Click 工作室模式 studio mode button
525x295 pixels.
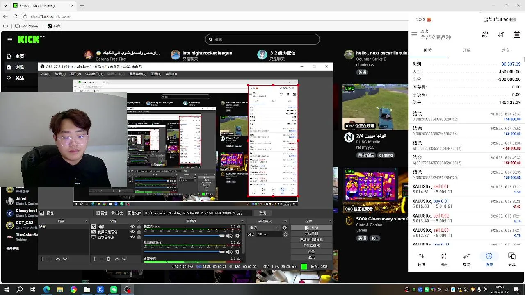click(x=311, y=246)
